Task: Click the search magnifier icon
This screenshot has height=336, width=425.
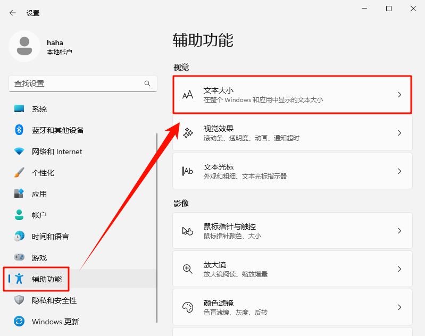Action: [x=147, y=83]
